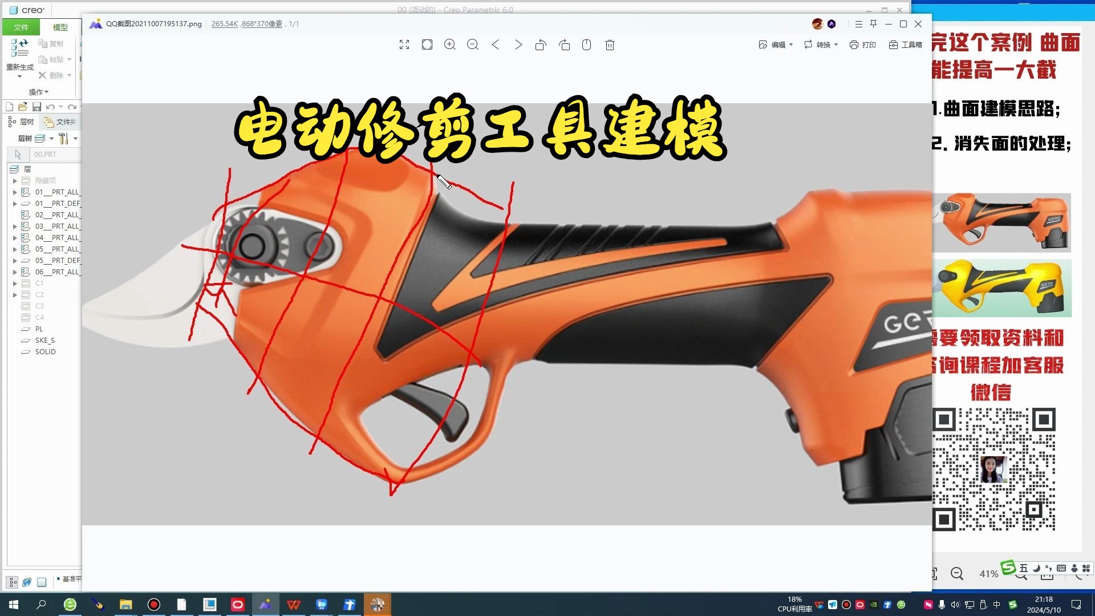This screenshot has width=1095, height=616.
Task: Open the 转换 convert dropdown
Action: point(821,44)
